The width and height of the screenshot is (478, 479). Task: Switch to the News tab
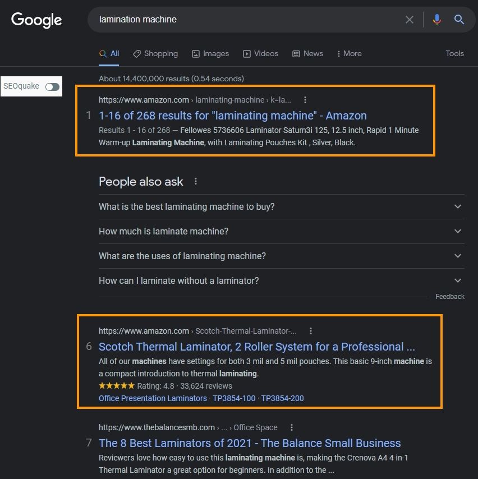(308, 54)
